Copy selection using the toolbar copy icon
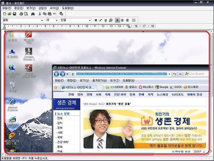This screenshot has width=214, height=161. 45,14
